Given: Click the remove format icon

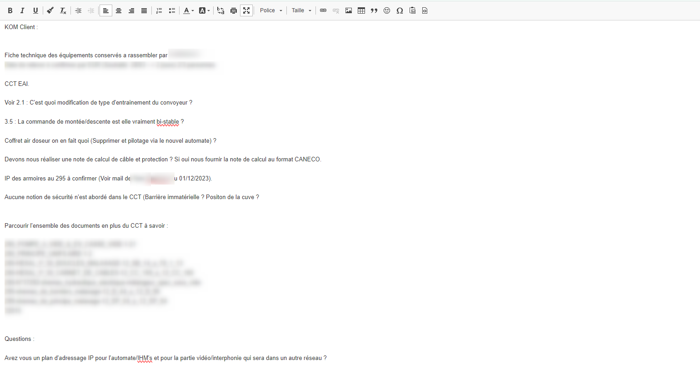Looking at the screenshot, I should [63, 10].
